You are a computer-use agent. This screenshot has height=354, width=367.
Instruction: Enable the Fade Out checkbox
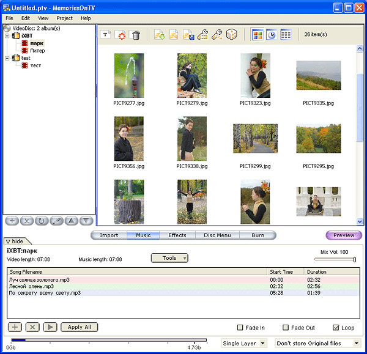[286, 327]
